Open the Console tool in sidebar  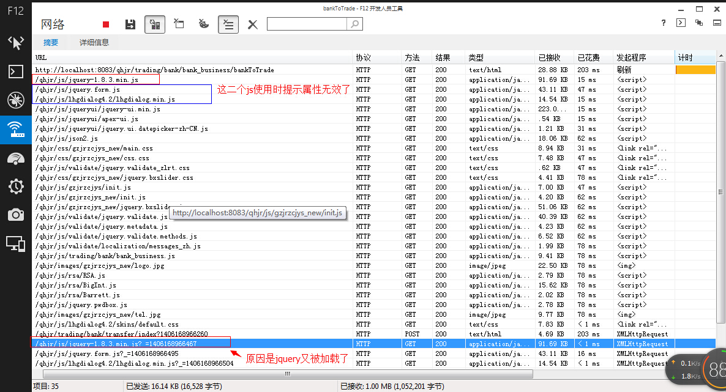(x=15, y=71)
